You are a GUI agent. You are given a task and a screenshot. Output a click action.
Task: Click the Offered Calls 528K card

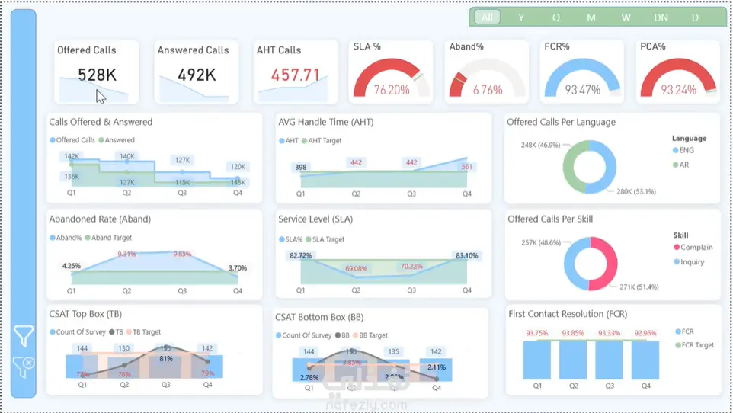pyautogui.click(x=97, y=72)
